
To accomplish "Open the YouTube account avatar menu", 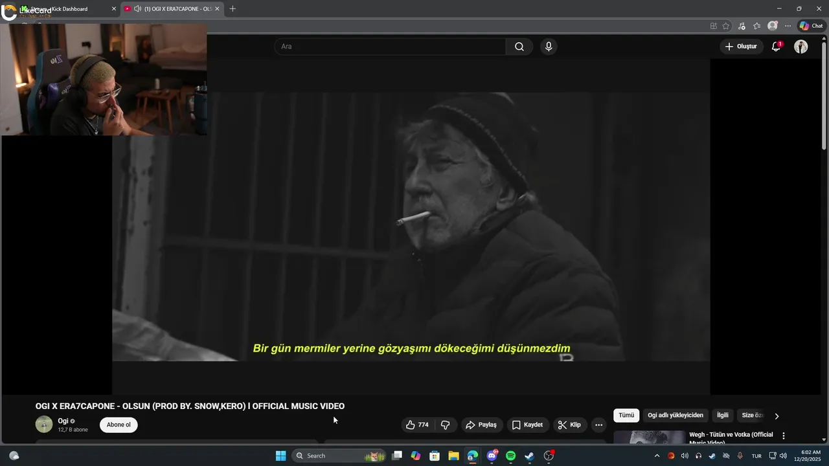I will click(x=801, y=47).
